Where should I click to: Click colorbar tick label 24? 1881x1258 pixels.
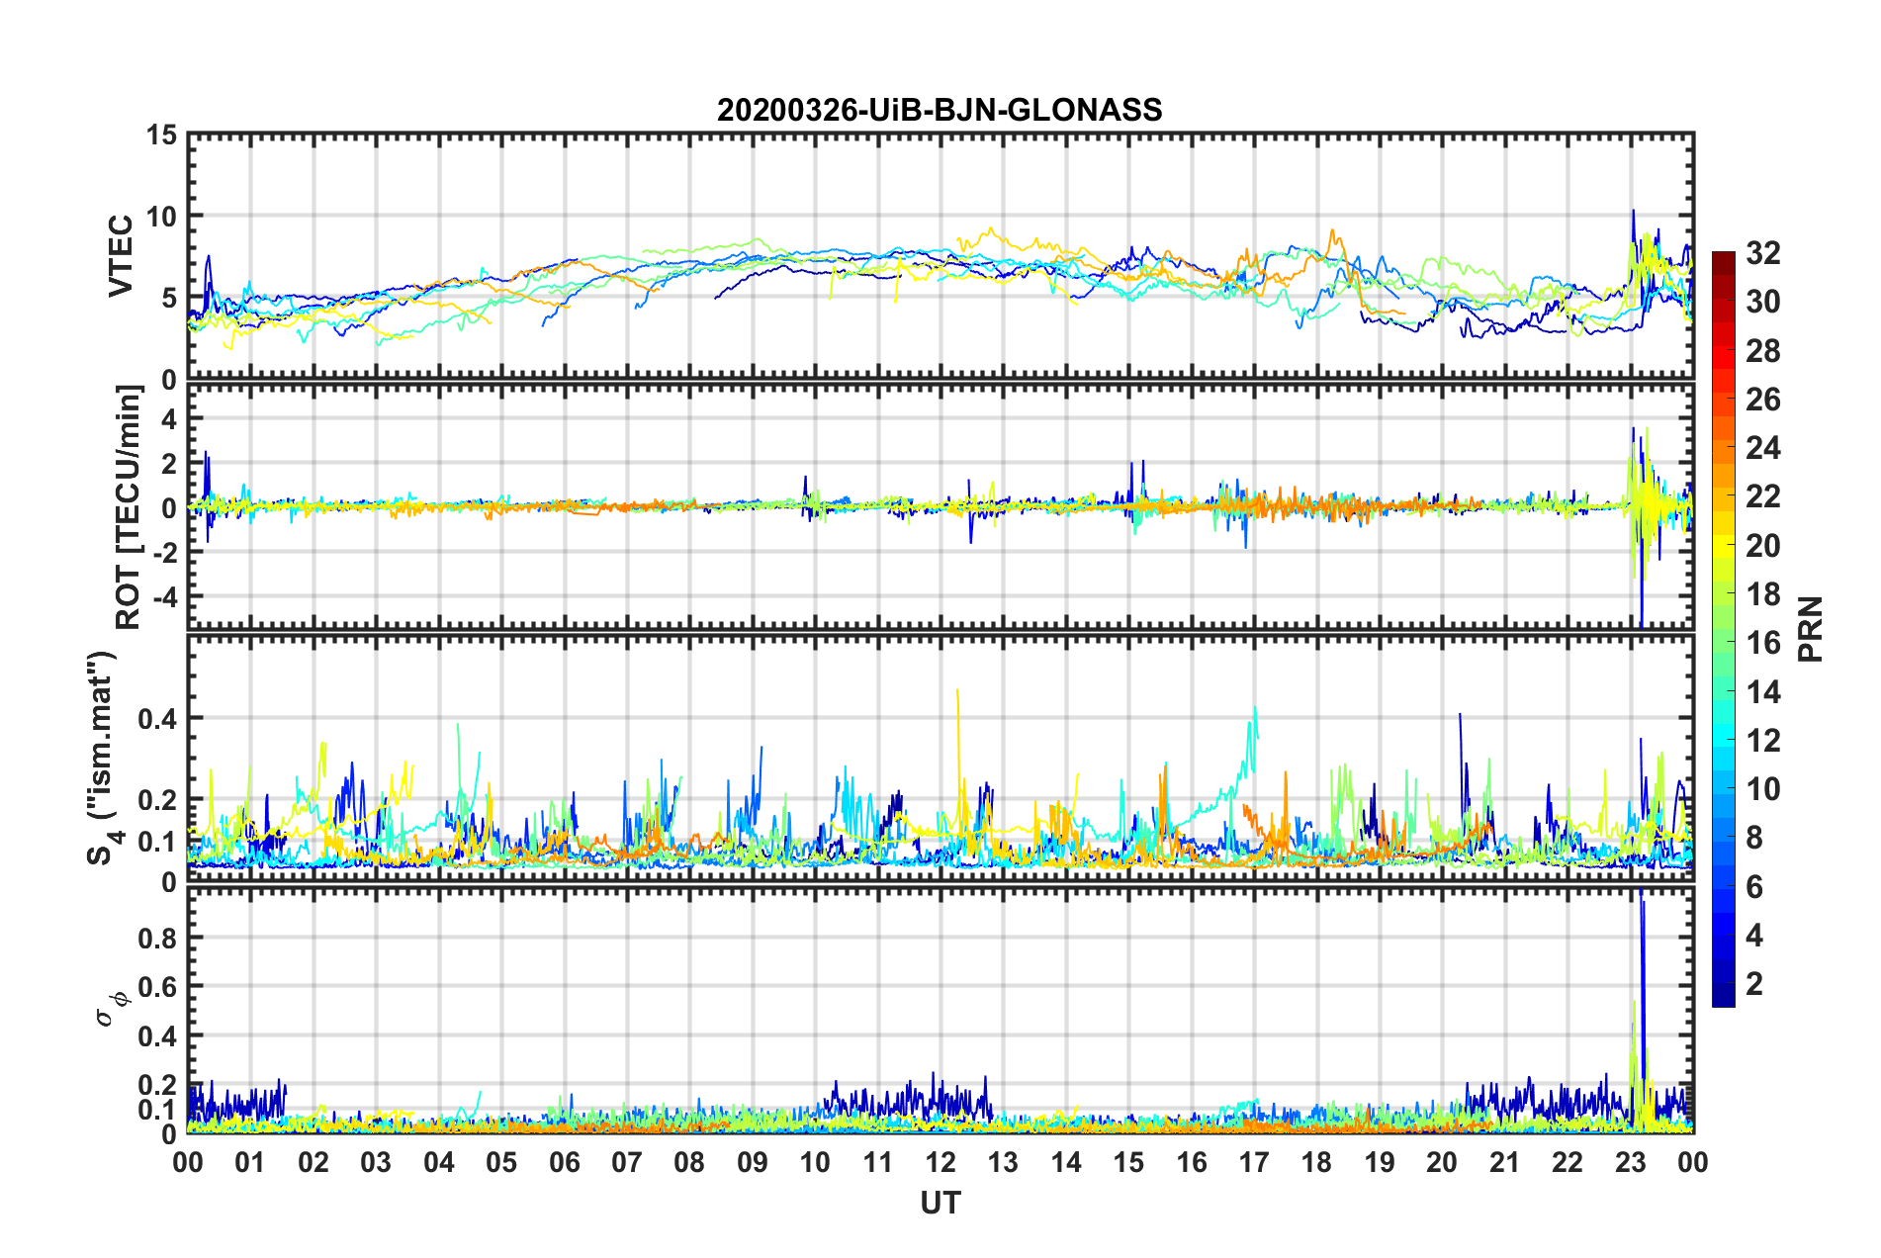tap(1762, 448)
